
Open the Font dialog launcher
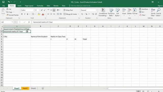(45, 18)
